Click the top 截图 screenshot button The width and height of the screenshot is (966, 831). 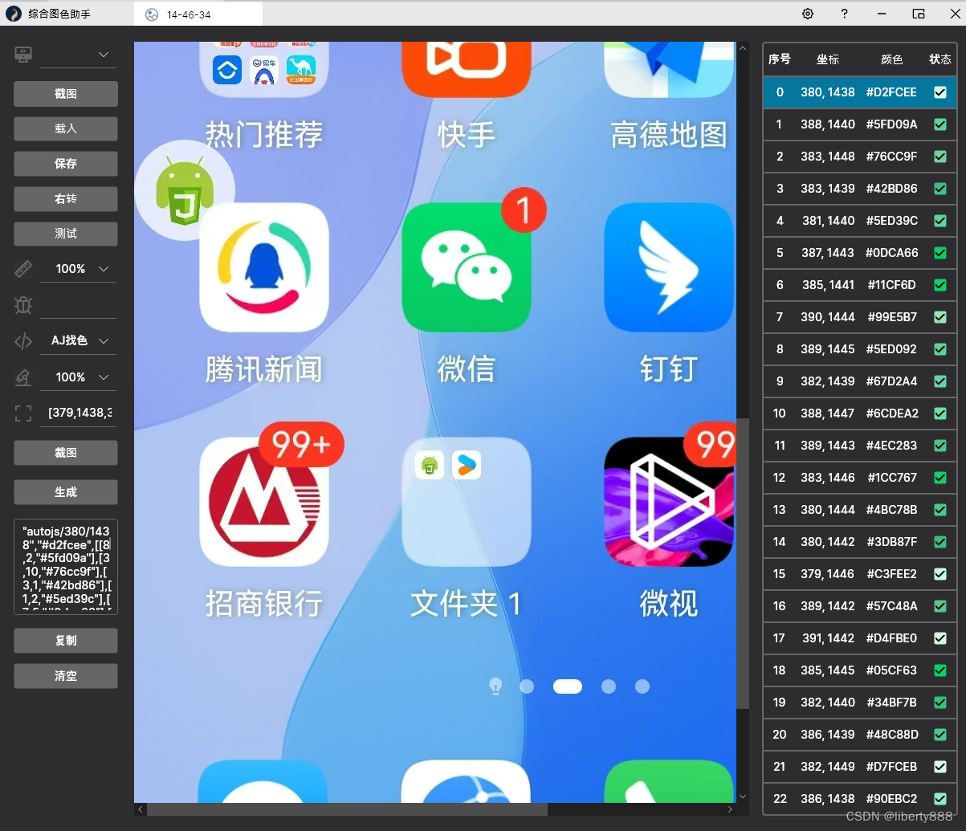tap(66, 94)
